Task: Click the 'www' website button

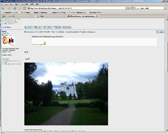Action: (x=48, y=27)
